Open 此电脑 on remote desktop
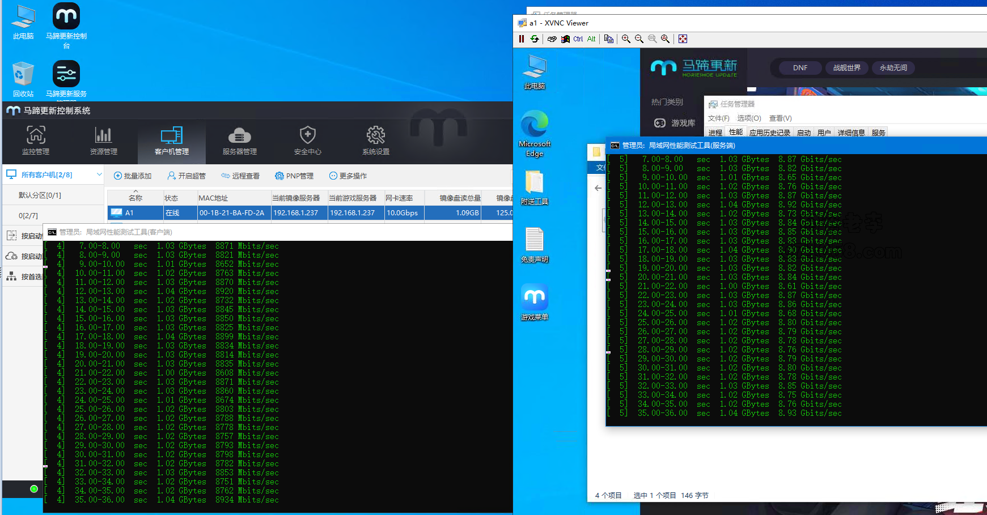This screenshot has width=987, height=515. 535,73
